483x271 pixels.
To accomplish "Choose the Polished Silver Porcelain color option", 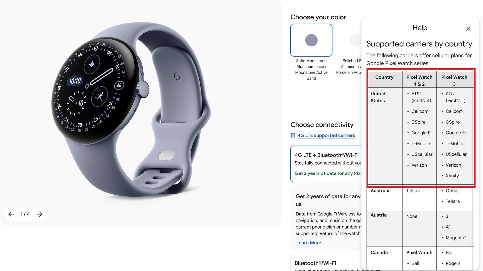I will click(348, 40).
